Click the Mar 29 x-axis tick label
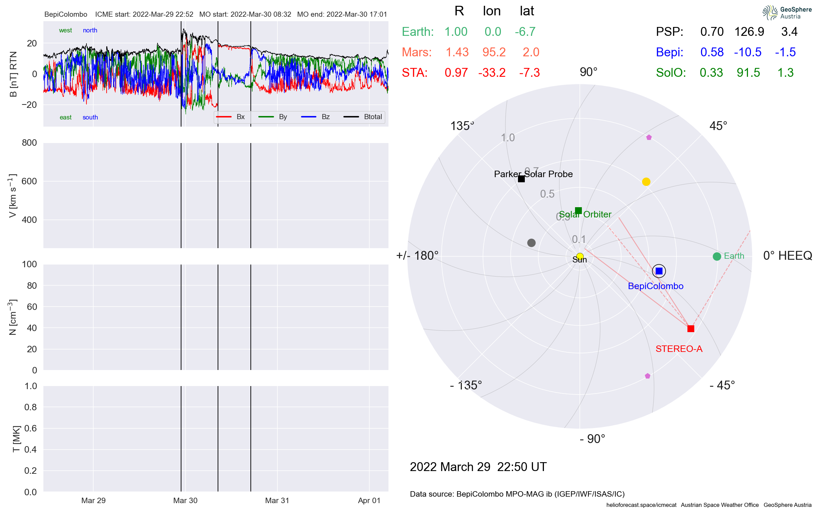 (93, 500)
